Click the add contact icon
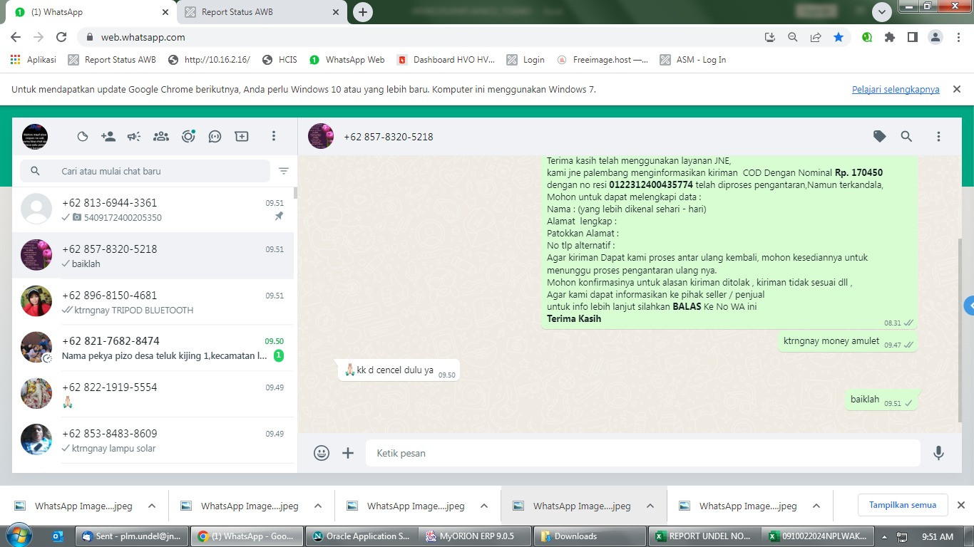The image size is (974, 547). click(x=108, y=137)
